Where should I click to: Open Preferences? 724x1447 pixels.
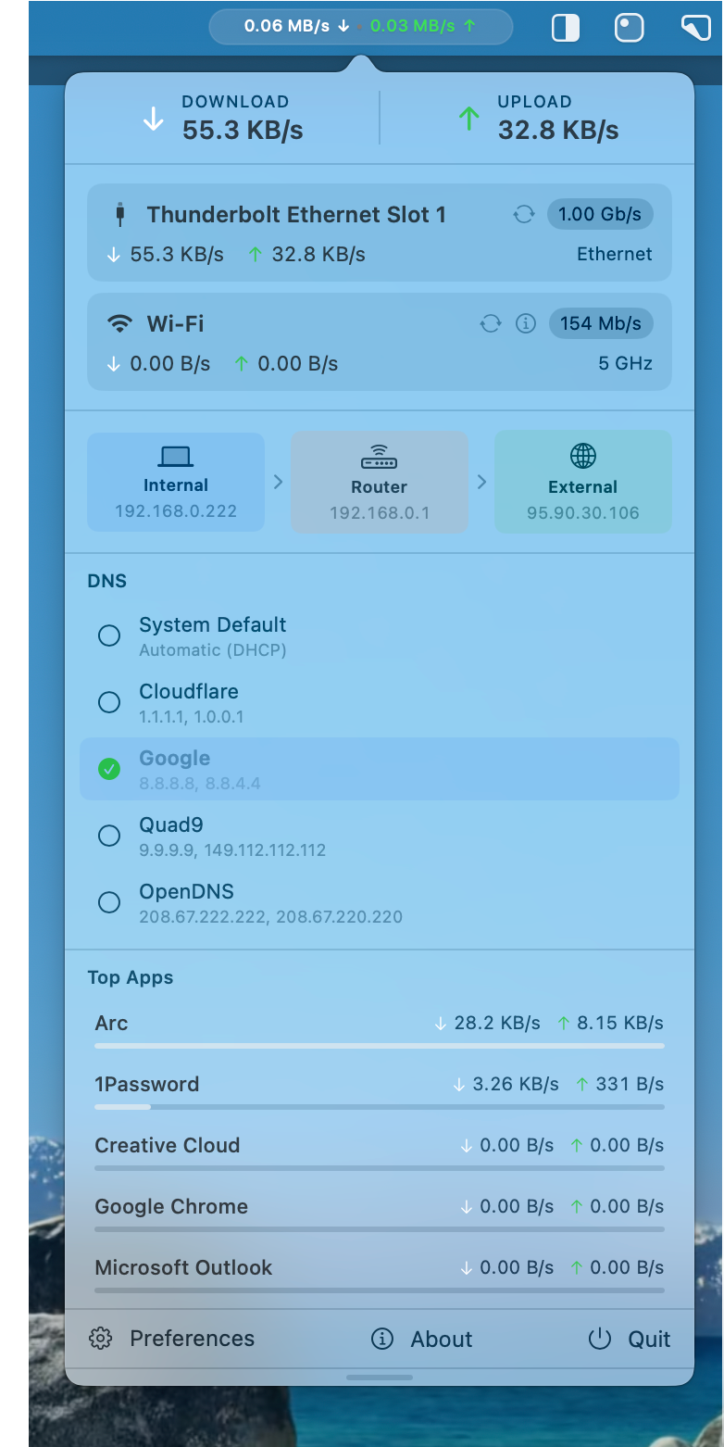click(171, 1339)
